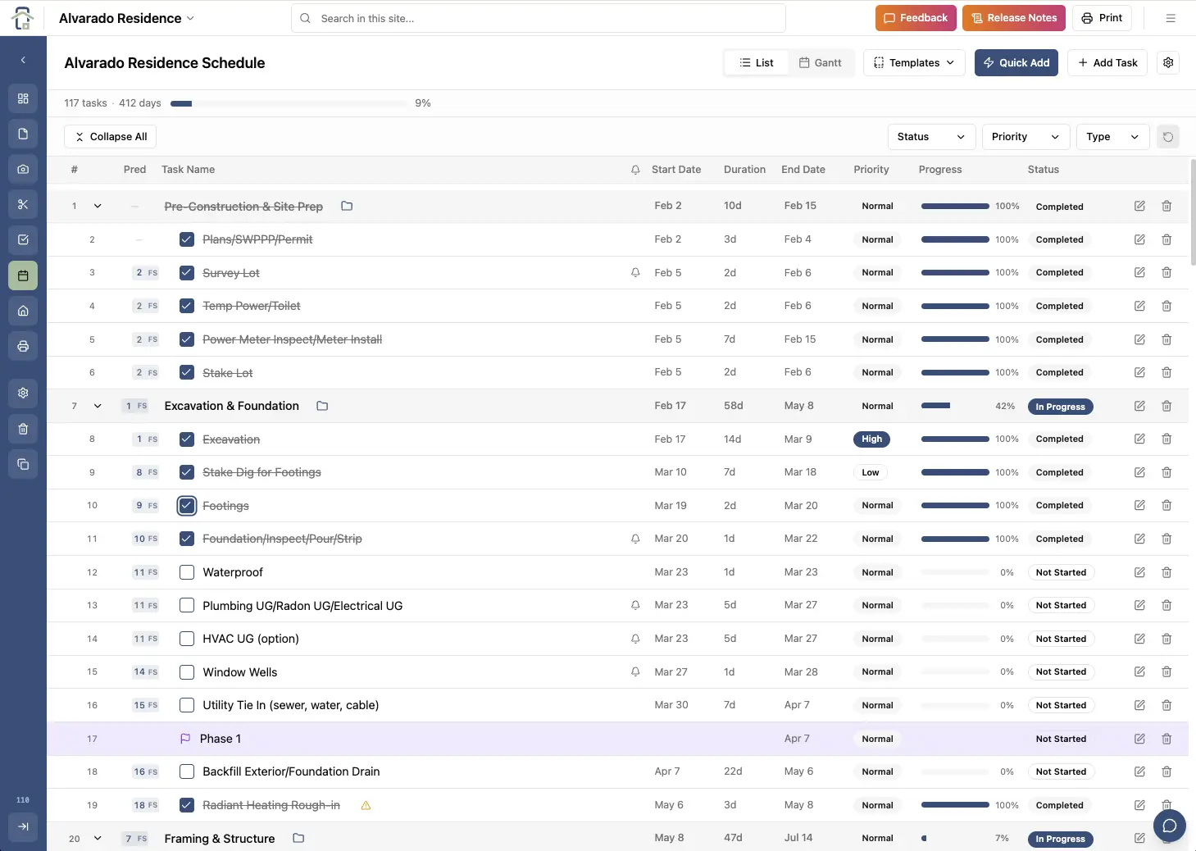Click the Quick Add button
This screenshot has height=851, width=1196.
coord(1016,62)
